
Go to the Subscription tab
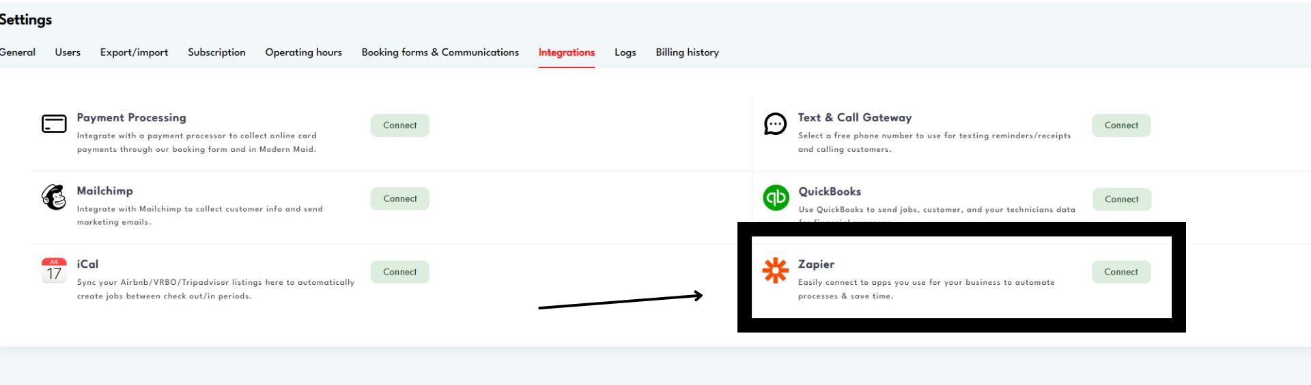(216, 52)
